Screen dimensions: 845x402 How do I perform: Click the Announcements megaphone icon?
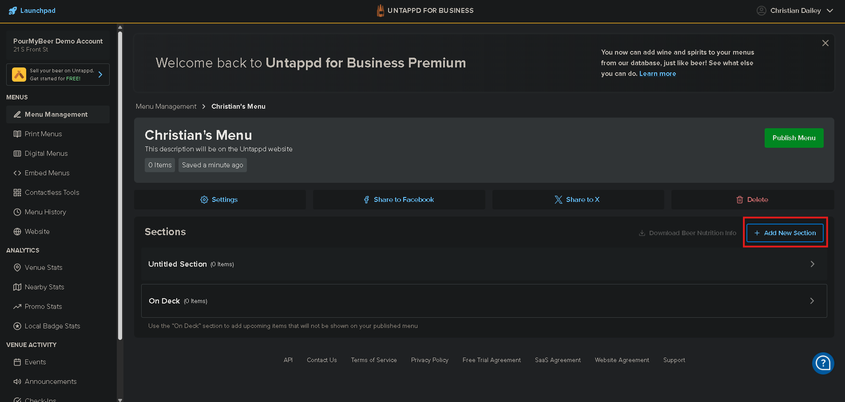pyautogui.click(x=17, y=382)
